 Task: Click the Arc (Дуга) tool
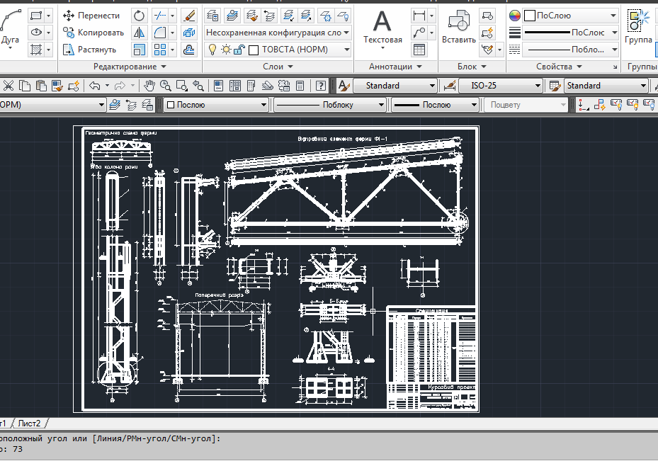point(11,29)
